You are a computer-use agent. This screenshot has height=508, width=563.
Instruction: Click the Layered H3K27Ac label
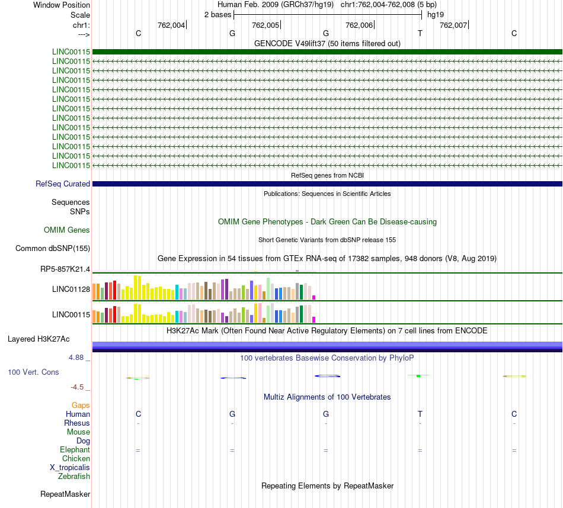[39, 339]
